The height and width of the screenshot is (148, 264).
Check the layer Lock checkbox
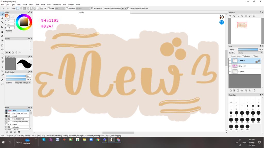pos(254,56)
